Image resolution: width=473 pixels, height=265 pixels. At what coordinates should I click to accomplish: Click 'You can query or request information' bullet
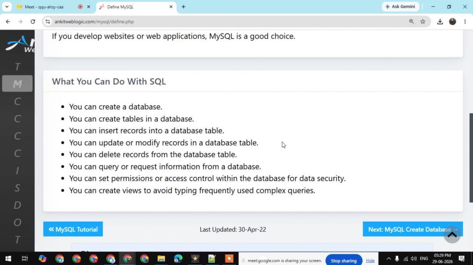pyautogui.click(x=165, y=167)
